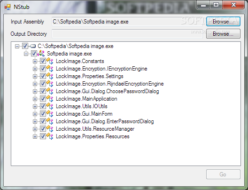Viewport: 248px width, 190px height.
Task: Expand the LockImage.Gui.Dialog.ChoosePasswordDialog node
Action: tap(35, 91)
